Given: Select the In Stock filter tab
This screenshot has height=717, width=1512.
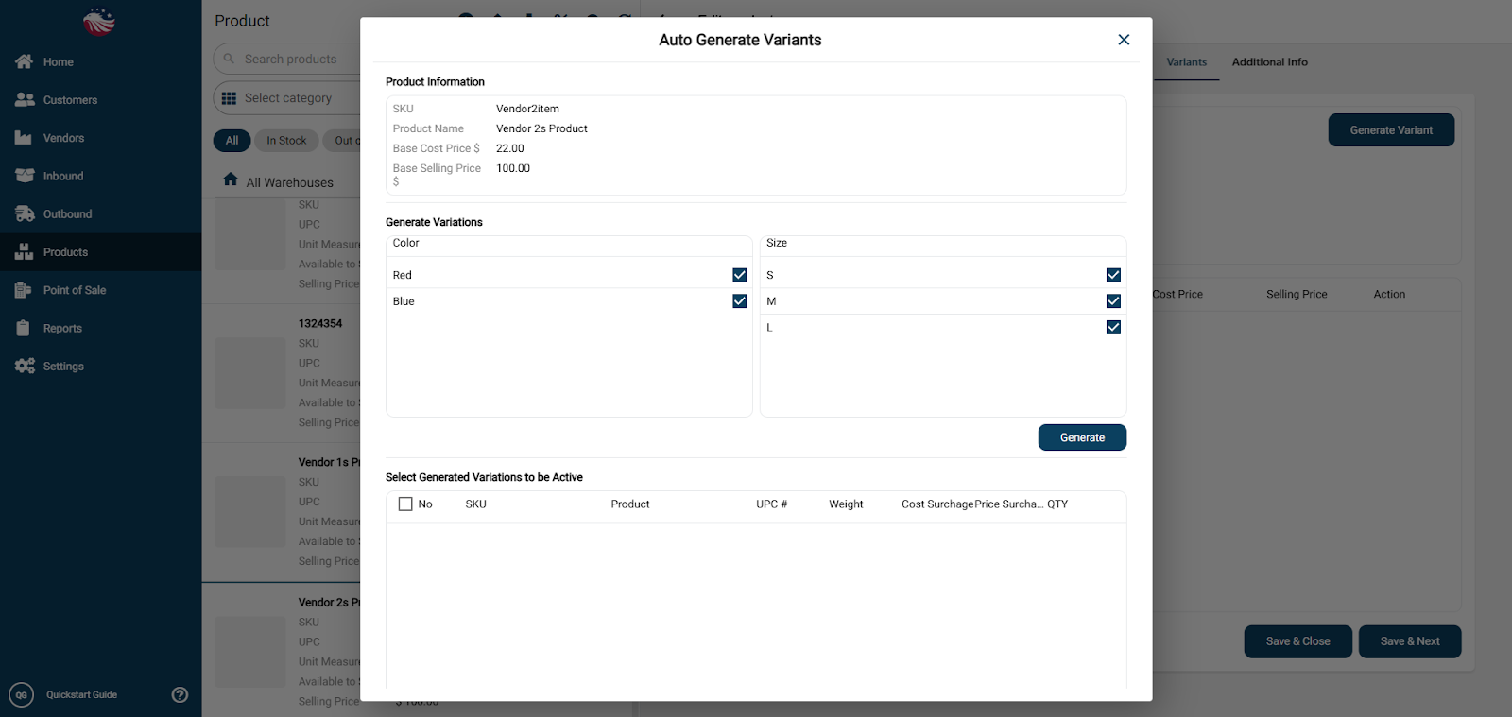Looking at the screenshot, I should coord(286,141).
